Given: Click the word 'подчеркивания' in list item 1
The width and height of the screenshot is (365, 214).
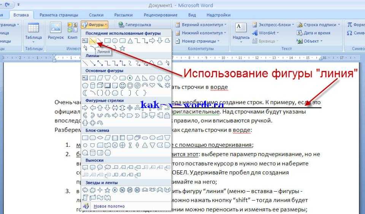Looking at the screenshot, I should coord(230,145).
